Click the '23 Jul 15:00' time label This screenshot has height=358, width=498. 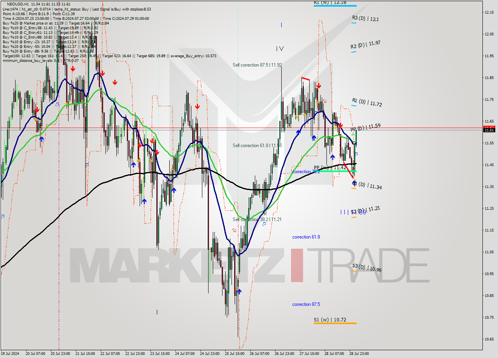click(160, 354)
